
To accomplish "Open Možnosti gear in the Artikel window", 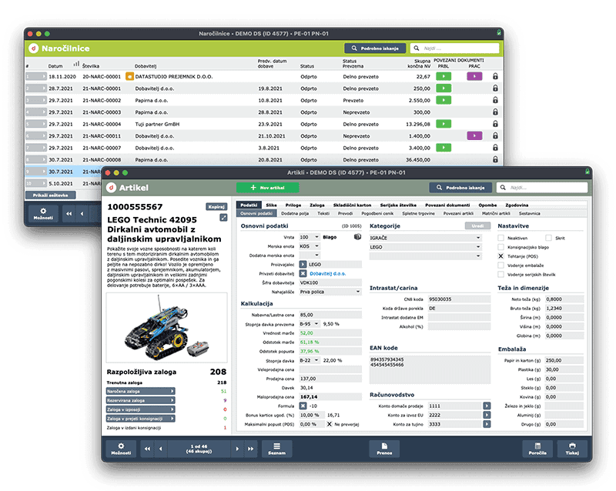I will (119, 448).
